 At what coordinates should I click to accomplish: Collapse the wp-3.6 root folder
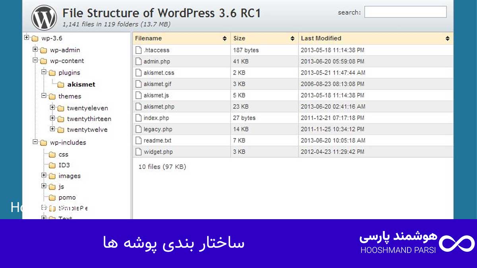(27, 38)
